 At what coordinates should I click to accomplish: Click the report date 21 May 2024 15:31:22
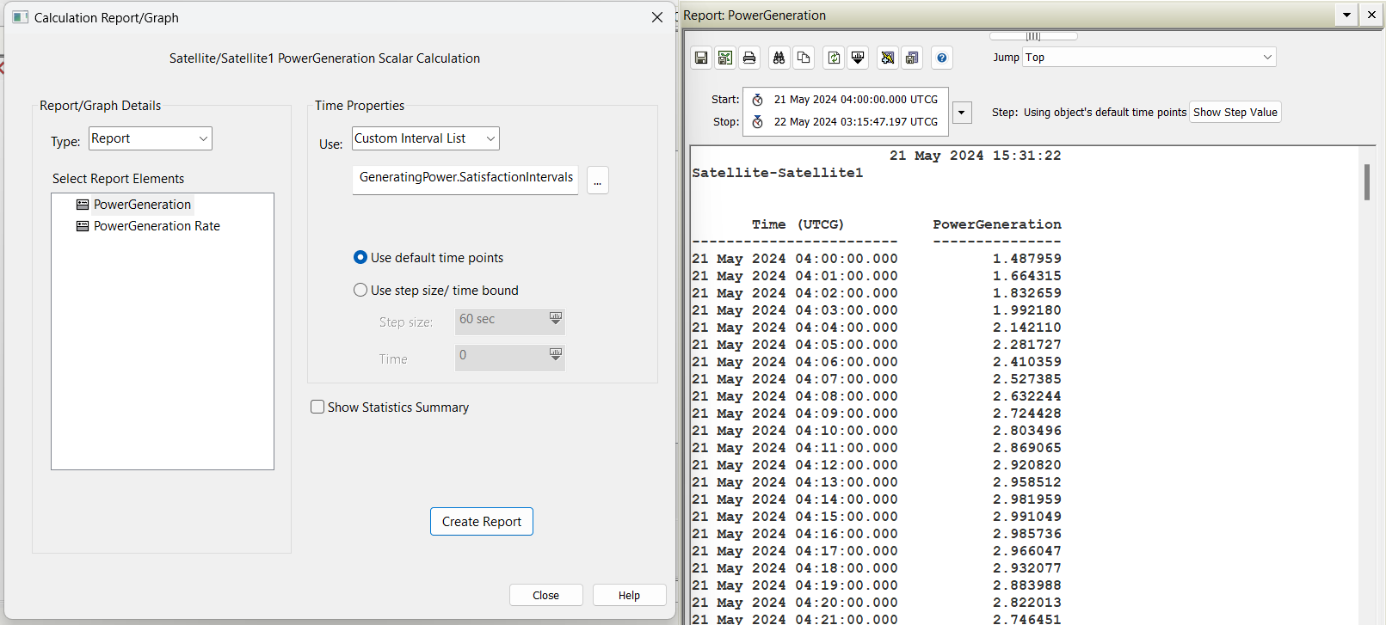[976, 156]
